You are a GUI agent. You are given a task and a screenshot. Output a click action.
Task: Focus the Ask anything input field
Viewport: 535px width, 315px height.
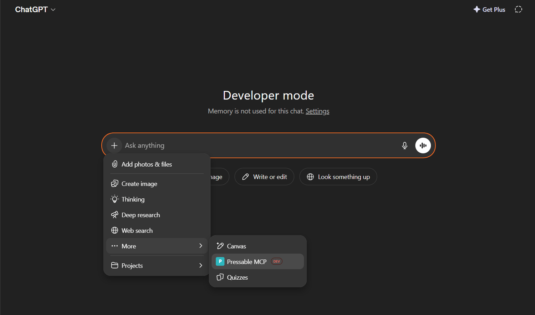(x=260, y=146)
